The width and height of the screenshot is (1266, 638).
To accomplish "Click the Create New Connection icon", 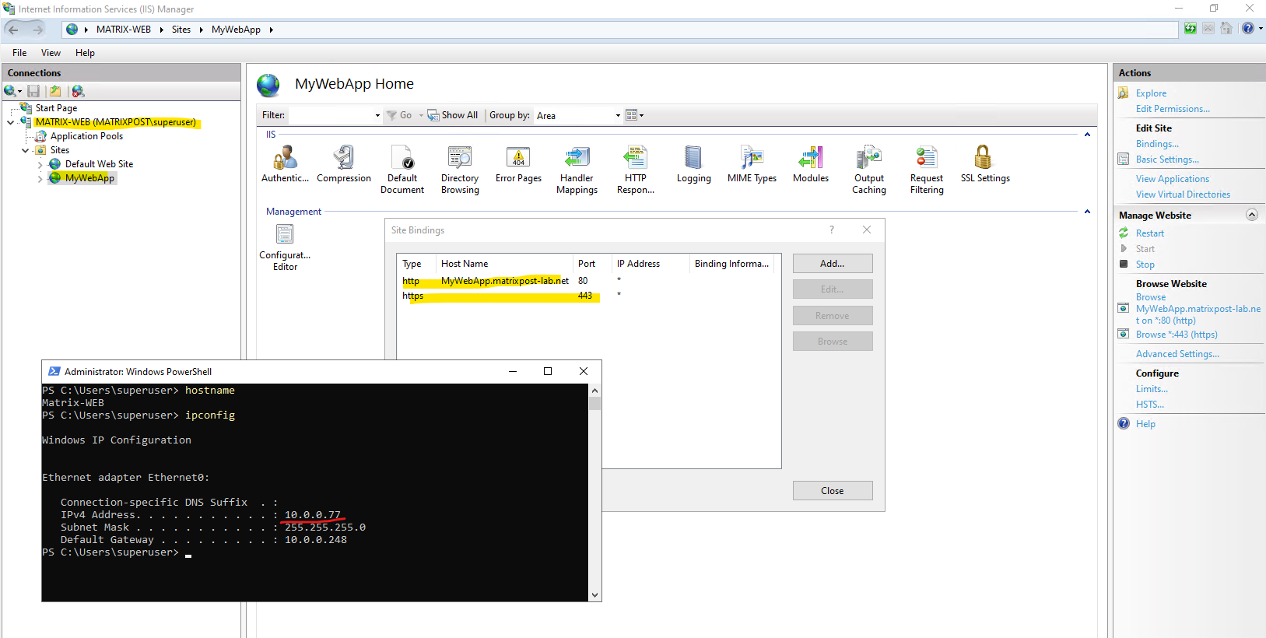I will [x=11, y=91].
